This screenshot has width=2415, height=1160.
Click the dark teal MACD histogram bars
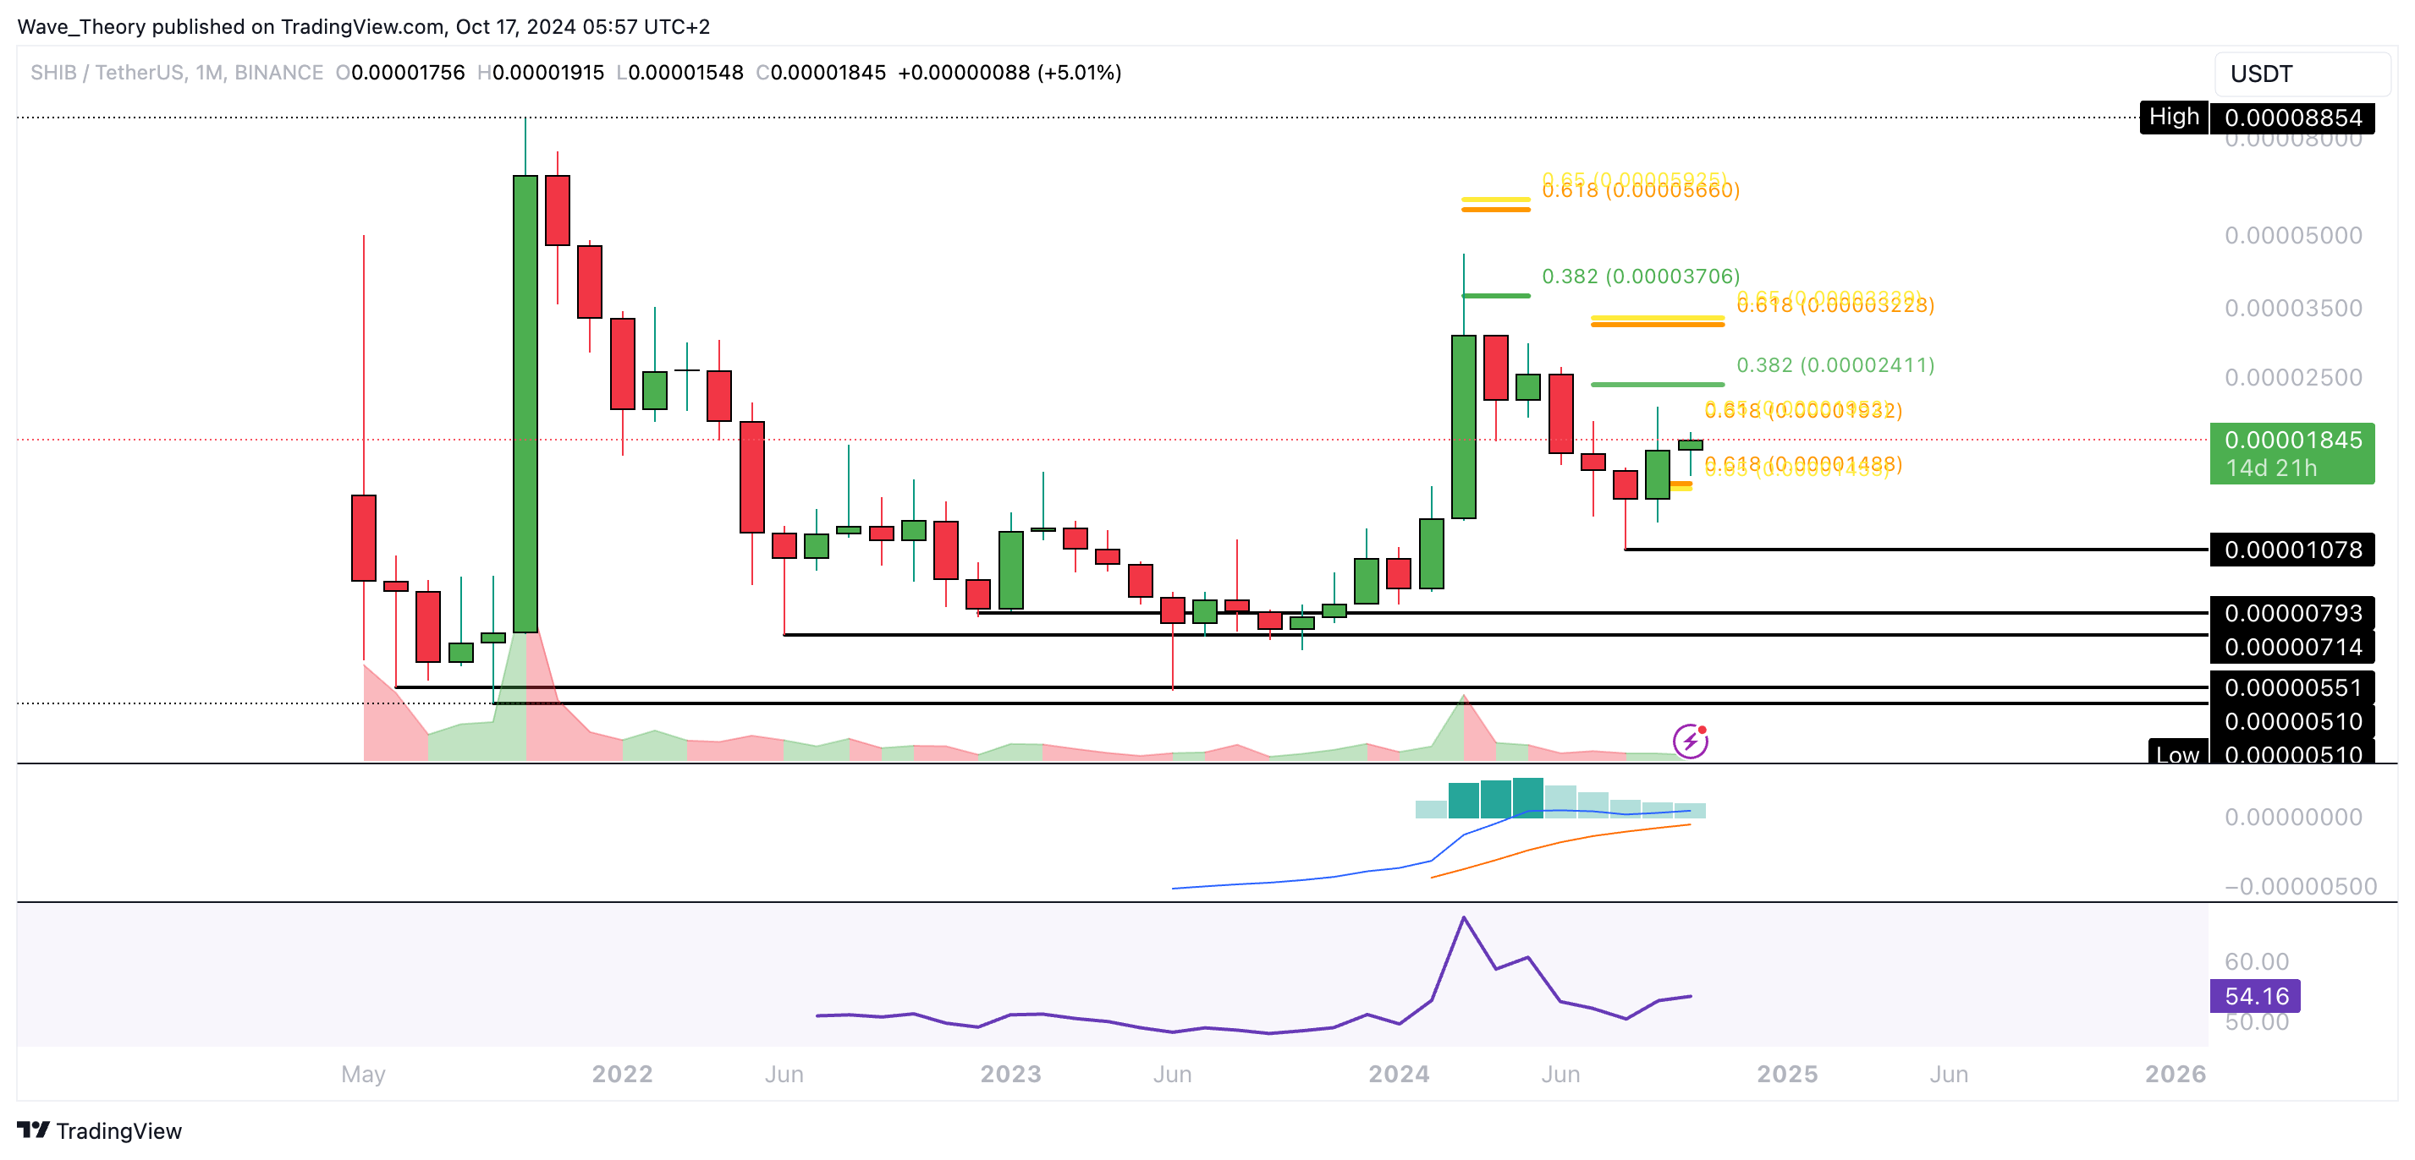point(1495,798)
